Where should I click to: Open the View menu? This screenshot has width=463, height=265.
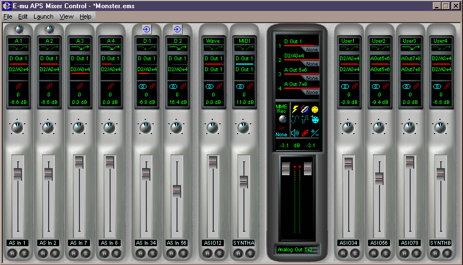(x=66, y=16)
